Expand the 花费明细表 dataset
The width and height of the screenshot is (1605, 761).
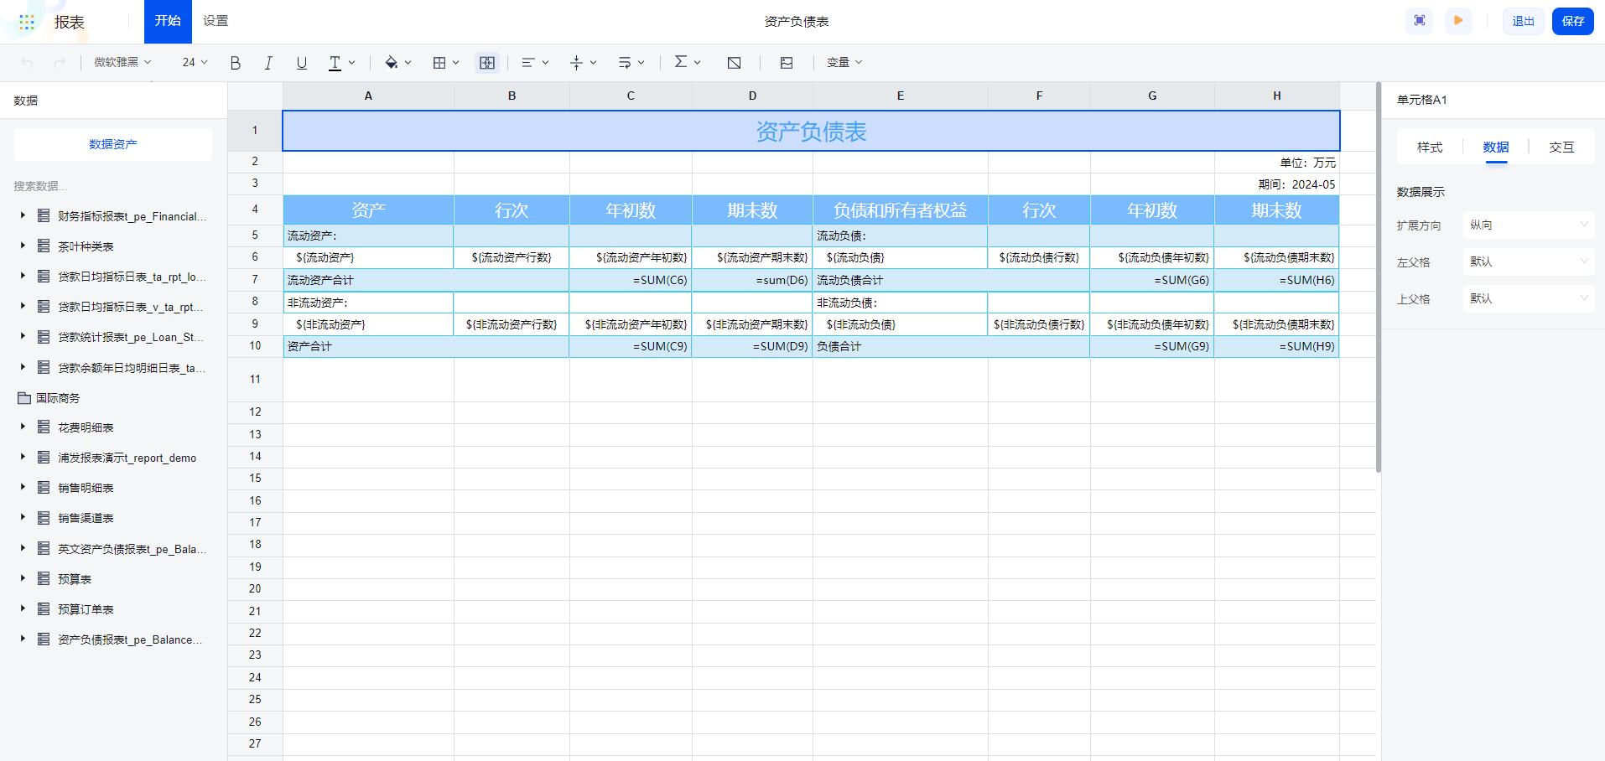click(x=23, y=427)
